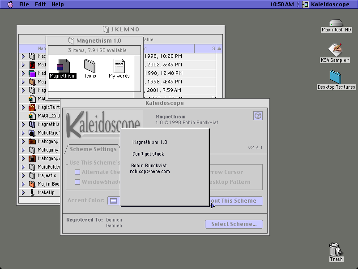Click the MakeUp lipstick icon
This screenshot has height=269, width=358.
[x=32, y=193]
